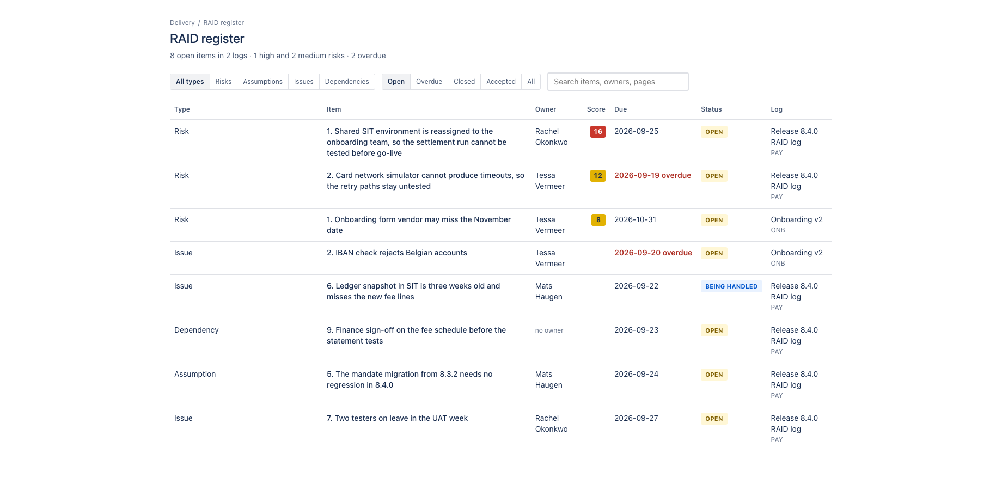
Task: Open the Finance sign-off dependency item
Action: [416, 335]
